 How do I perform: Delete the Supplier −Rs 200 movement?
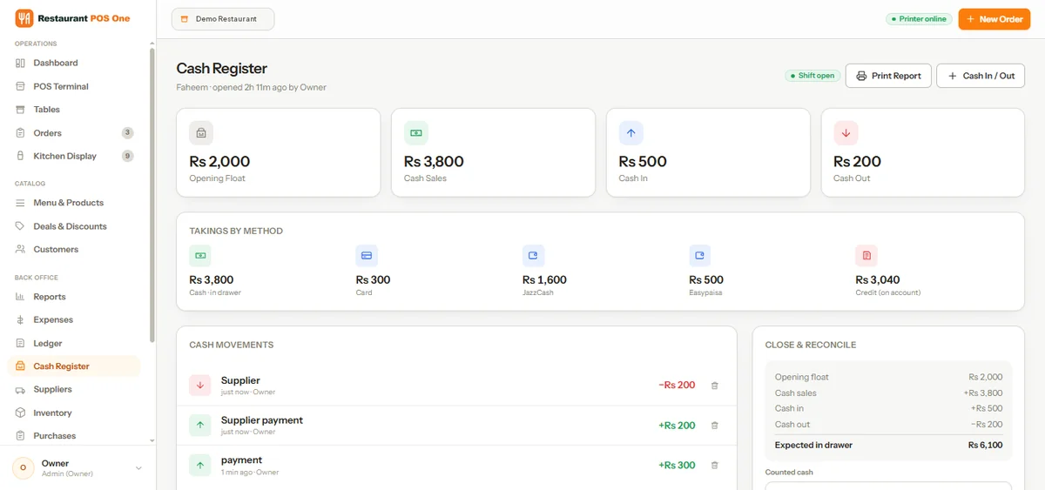tap(715, 386)
